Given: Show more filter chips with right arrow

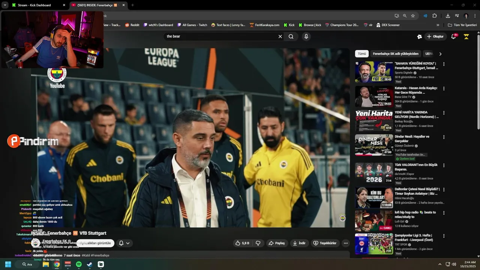Looking at the screenshot, I should pos(440,54).
